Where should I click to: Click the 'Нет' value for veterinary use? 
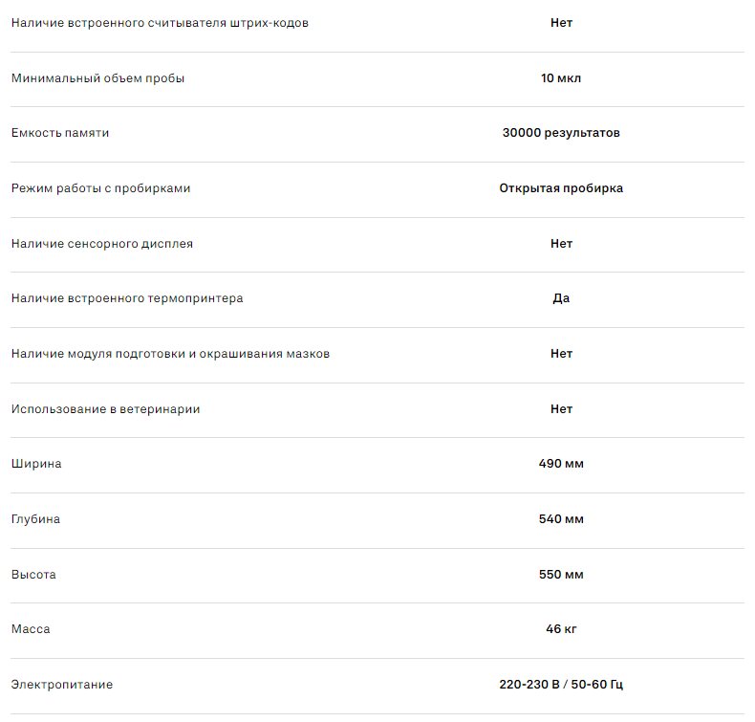[561, 409]
